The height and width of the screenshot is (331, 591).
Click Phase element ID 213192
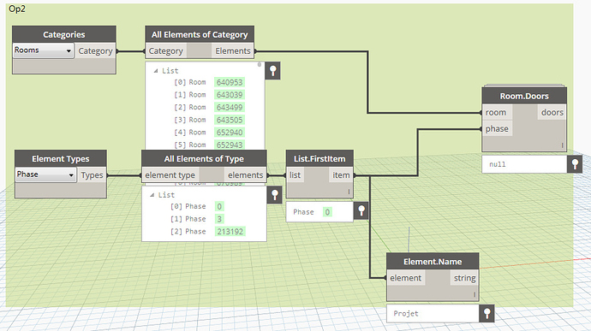coord(230,231)
